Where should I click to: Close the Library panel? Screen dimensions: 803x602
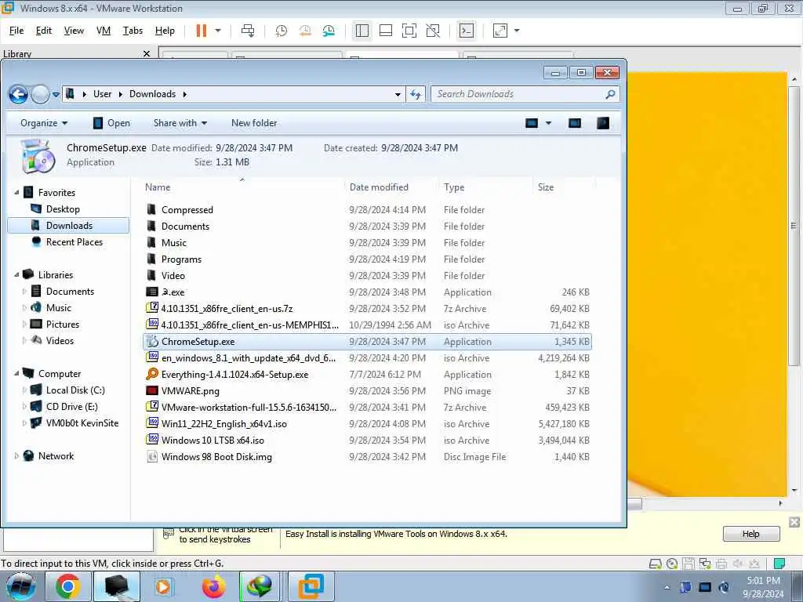tap(147, 53)
